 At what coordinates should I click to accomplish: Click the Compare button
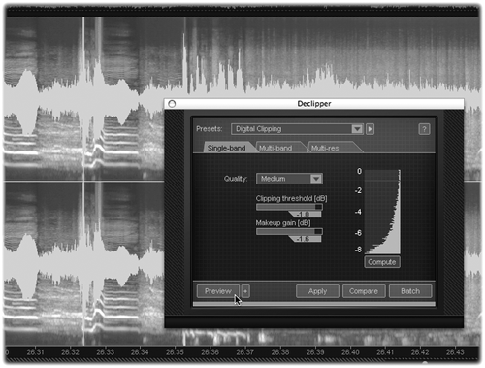(364, 291)
